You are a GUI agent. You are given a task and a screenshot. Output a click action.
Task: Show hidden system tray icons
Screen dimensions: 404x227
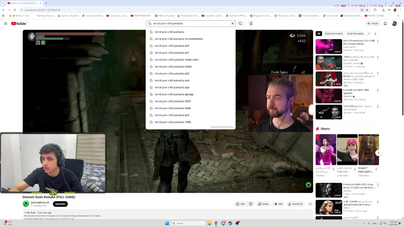coord(364,223)
